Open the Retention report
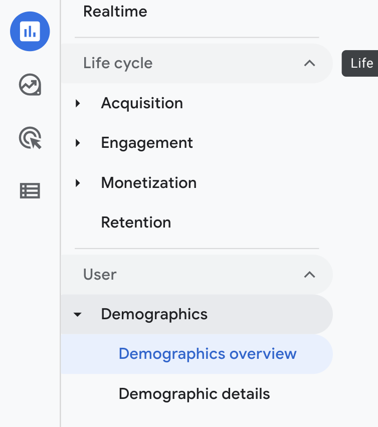The image size is (378, 427). point(136,223)
